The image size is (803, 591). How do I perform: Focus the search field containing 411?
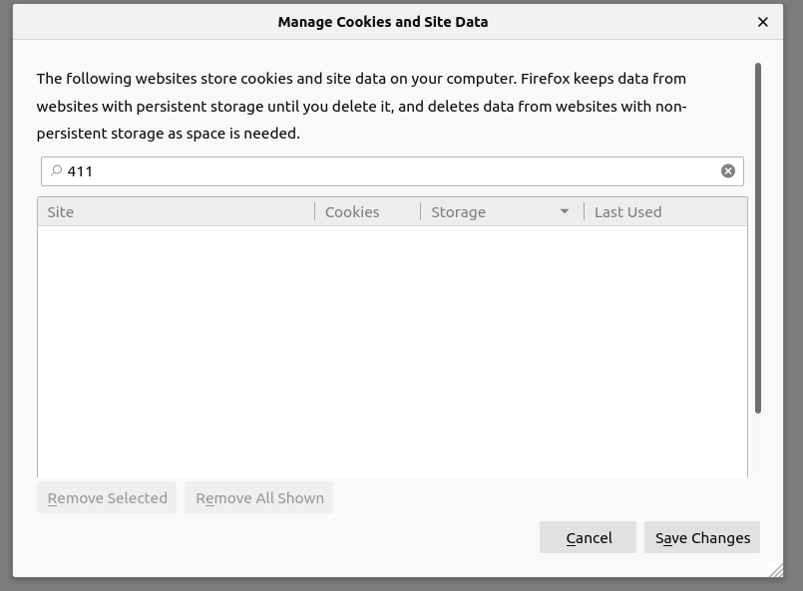click(x=389, y=171)
